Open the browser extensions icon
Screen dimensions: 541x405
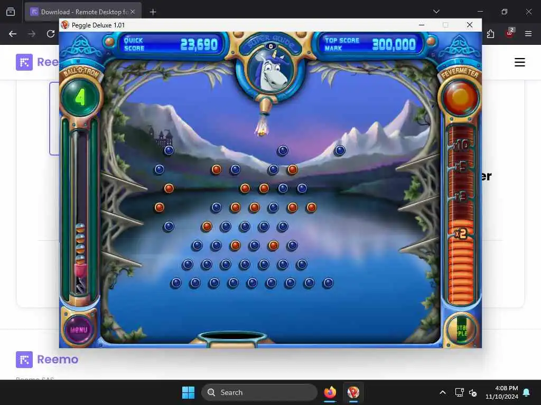click(491, 34)
